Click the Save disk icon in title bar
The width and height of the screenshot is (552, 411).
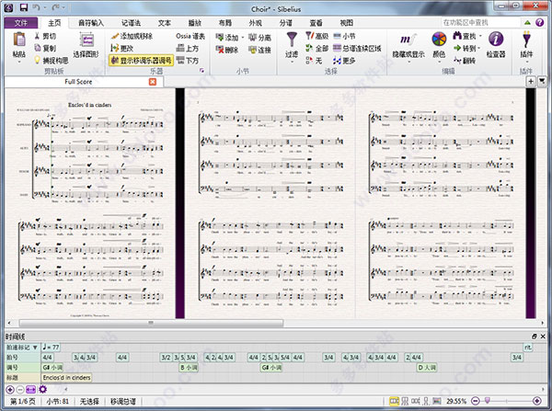tap(23, 7)
